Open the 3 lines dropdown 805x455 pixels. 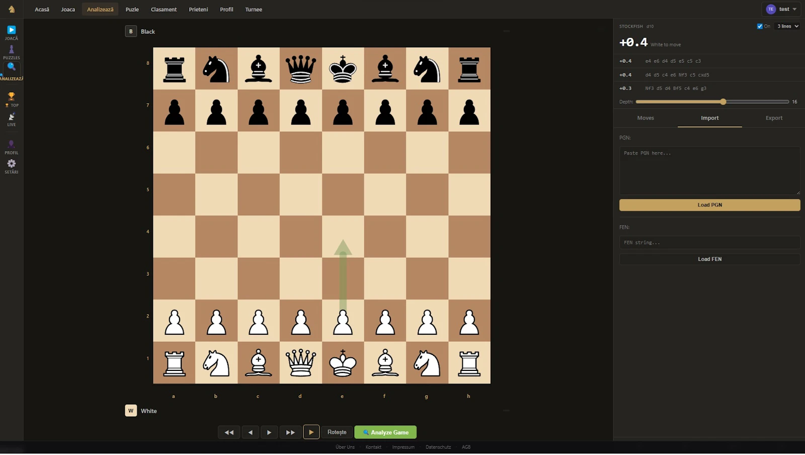(x=787, y=26)
